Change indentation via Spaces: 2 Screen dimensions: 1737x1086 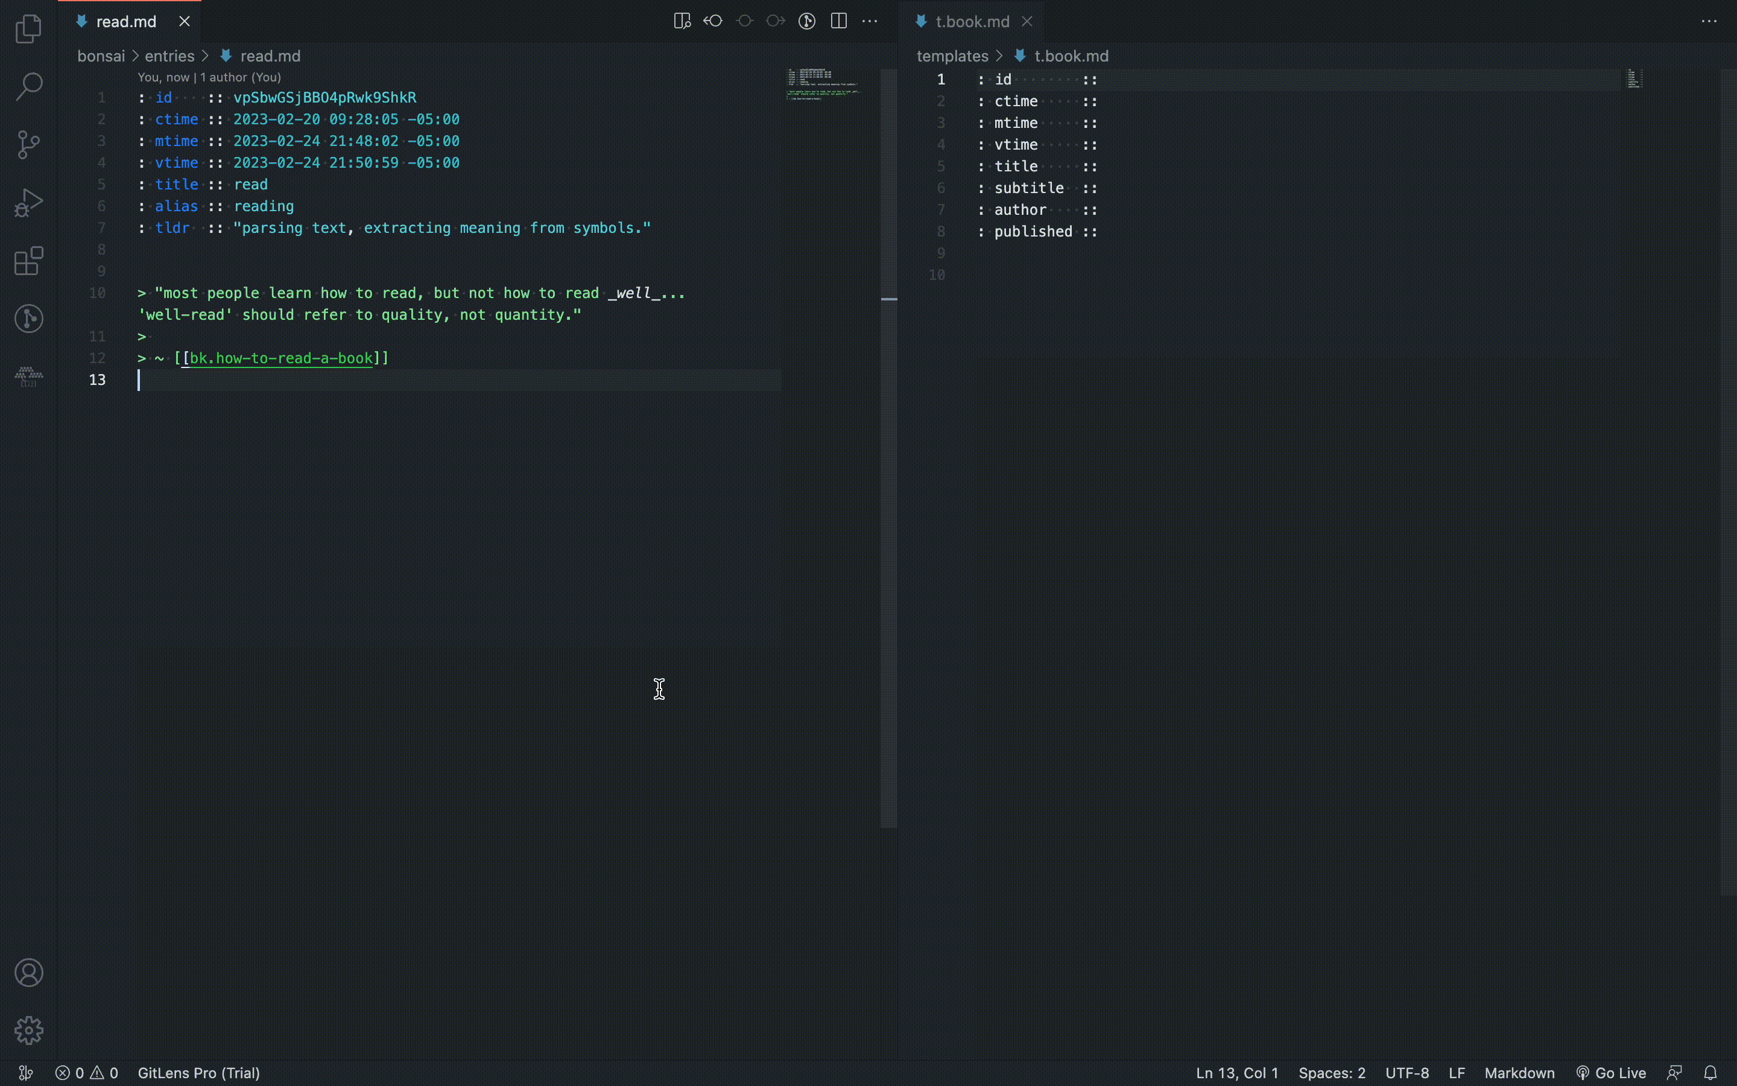(x=1332, y=1073)
